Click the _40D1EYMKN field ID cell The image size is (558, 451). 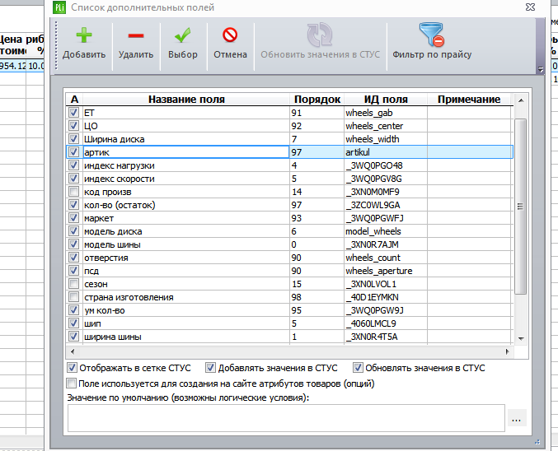pyautogui.click(x=386, y=297)
